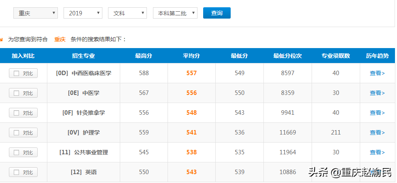This screenshot has width=397, height=183.
Task: Check the 对比 box for 英语
Action: point(17,172)
